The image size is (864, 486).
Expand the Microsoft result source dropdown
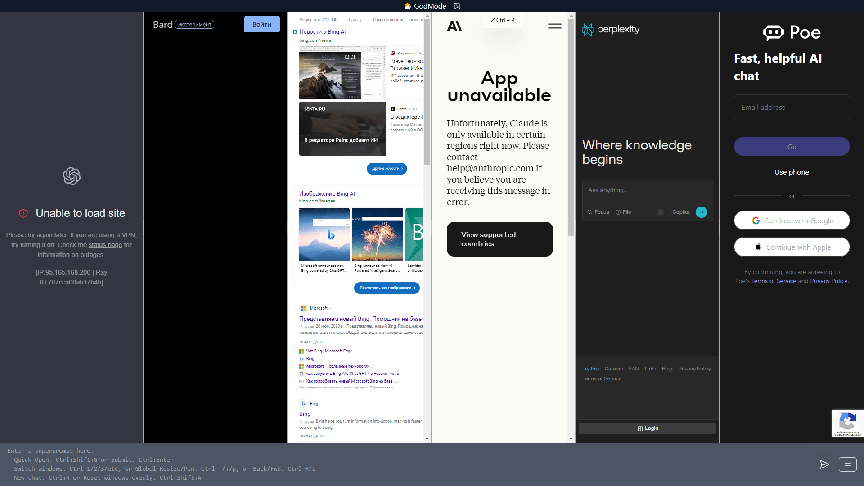pyautogui.click(x=330, y=308)
